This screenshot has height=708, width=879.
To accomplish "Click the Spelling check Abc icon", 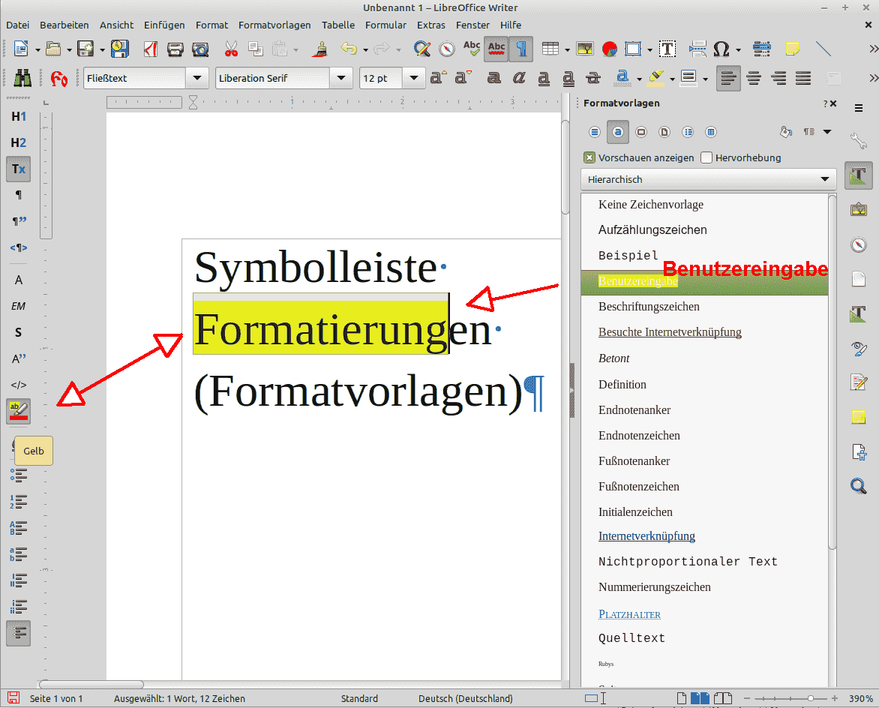I will [472, 49].
